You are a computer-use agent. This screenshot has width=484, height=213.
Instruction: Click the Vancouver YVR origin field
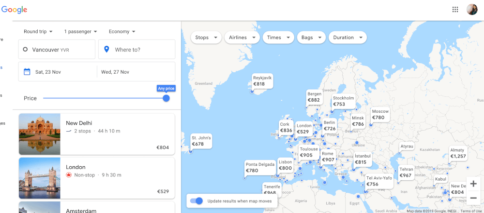(x=57, y=49)
